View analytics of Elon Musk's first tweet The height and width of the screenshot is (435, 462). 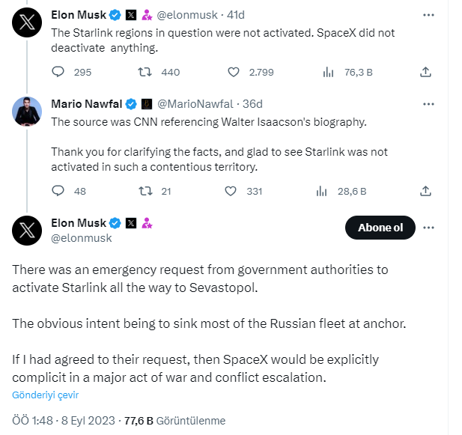327,72
